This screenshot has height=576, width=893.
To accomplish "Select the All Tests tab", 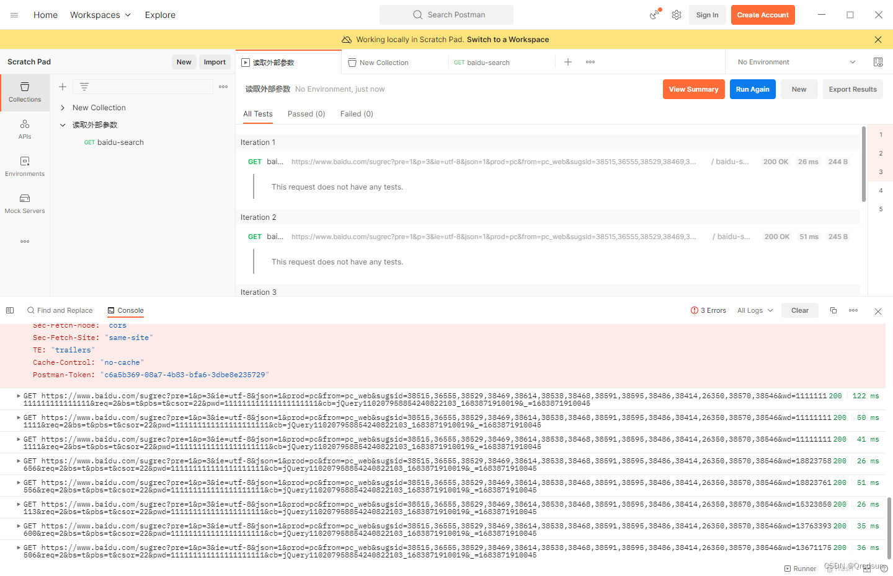I will click(x=257, y=114).
